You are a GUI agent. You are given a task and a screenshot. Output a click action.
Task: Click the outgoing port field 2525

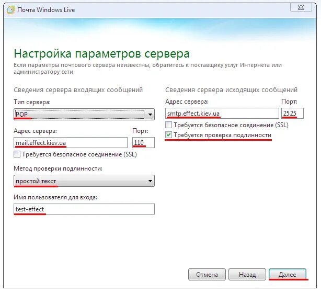(x=292, y=114)
